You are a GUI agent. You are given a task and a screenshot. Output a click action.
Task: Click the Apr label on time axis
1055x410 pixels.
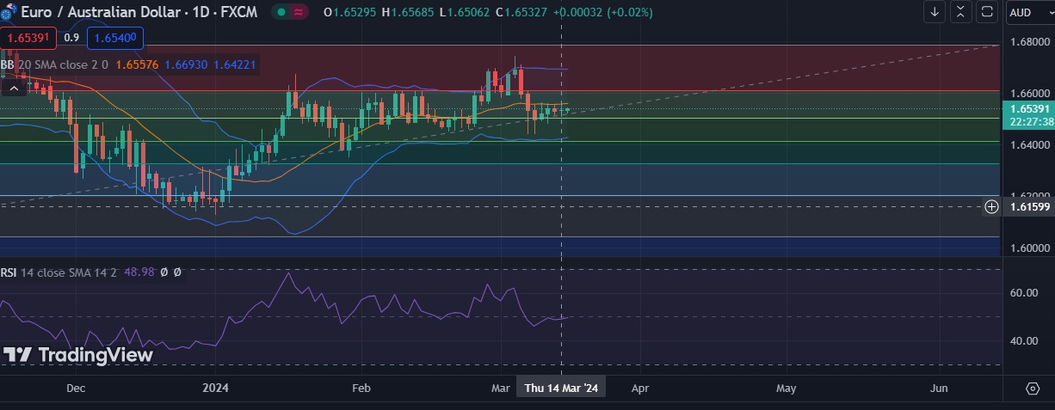point(639,389)
